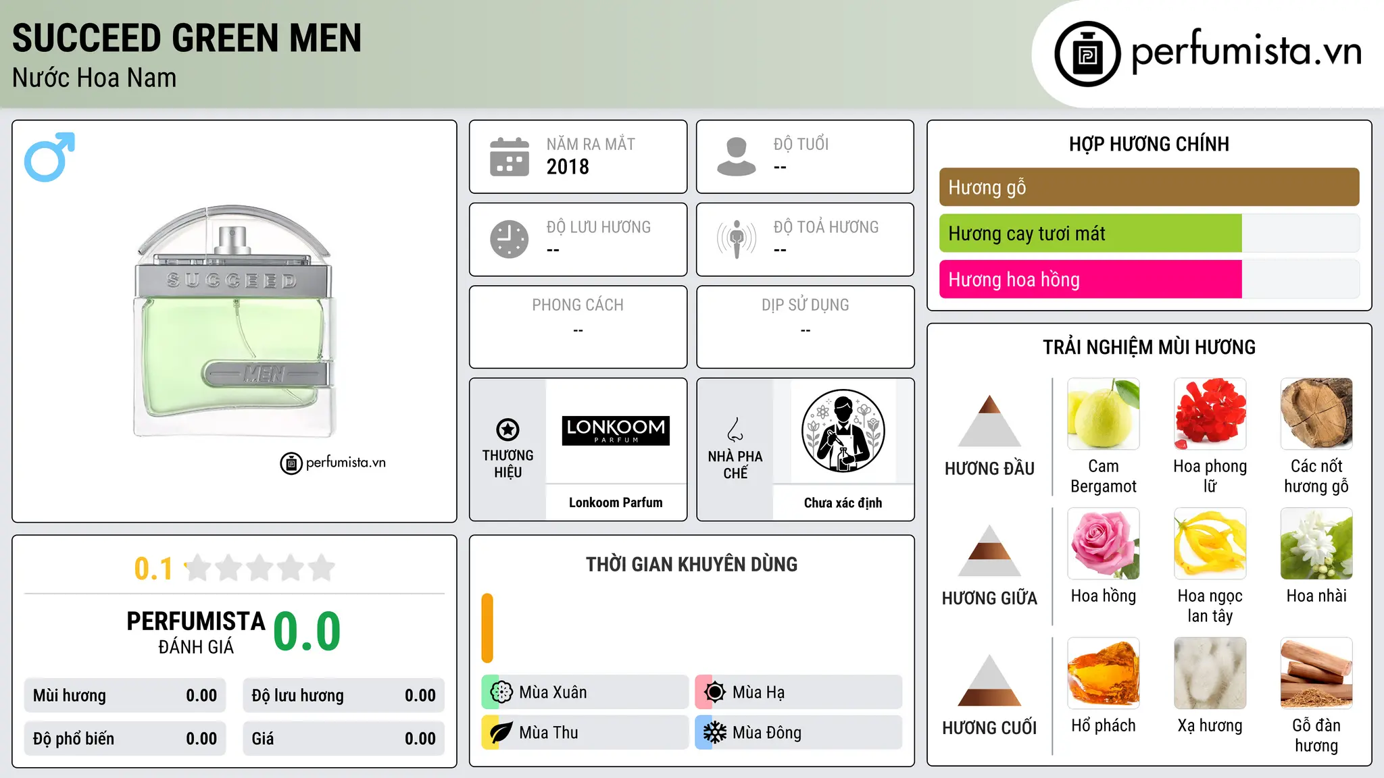1384x778 pixels.
Task: Click the clock icon beside Độ lưu hương
Action: click(x=509, y=239)
